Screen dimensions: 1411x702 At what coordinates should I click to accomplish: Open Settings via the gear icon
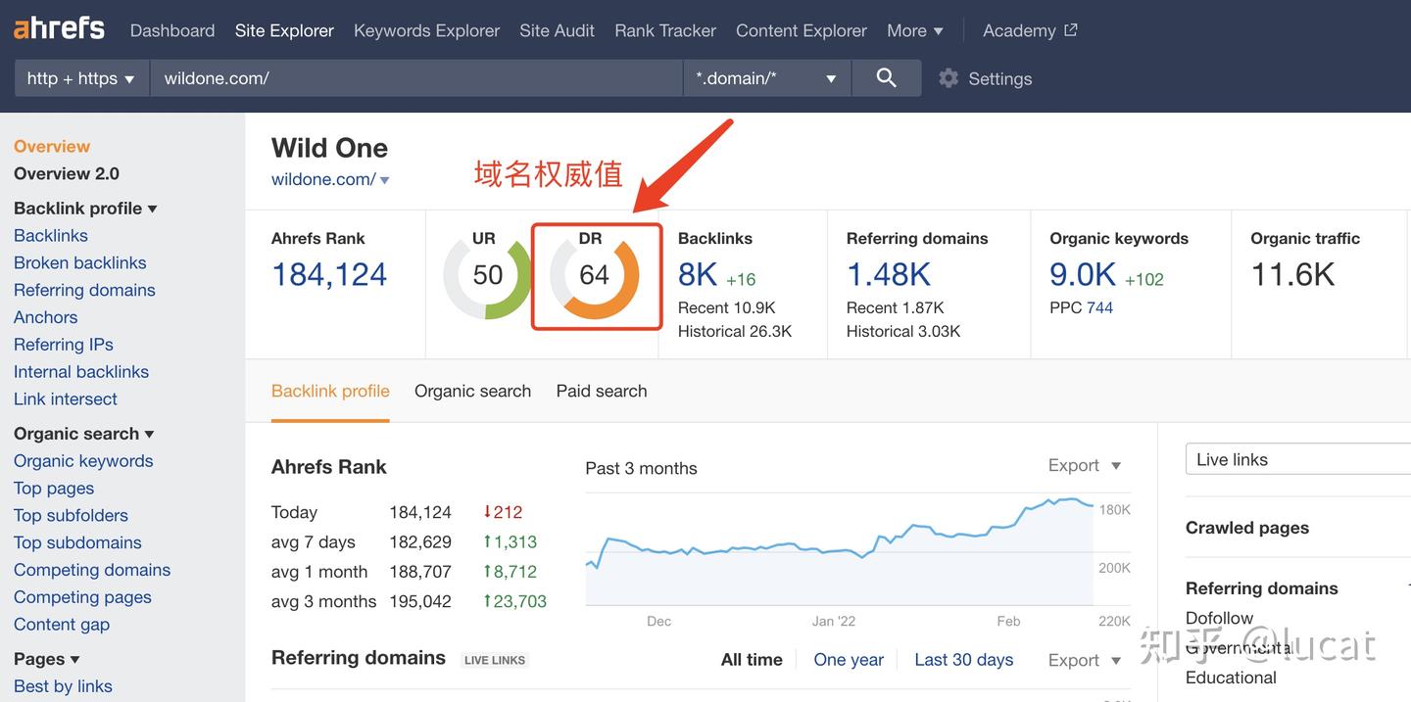[947, 78]
